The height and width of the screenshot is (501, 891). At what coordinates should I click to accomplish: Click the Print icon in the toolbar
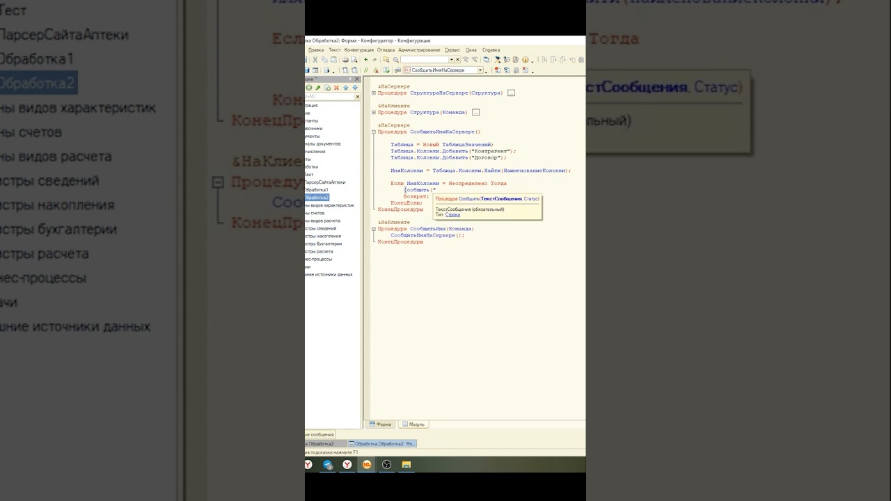pyautogui.click(x=345, y=60)
